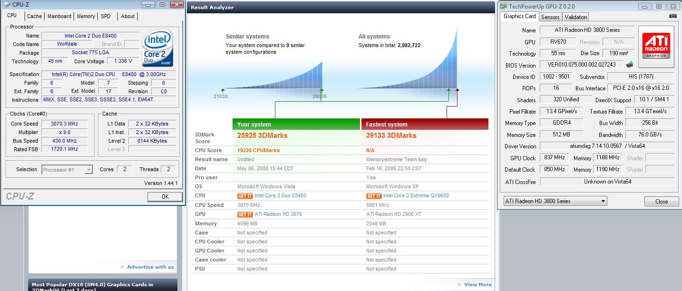Open the Intel Core 2 Extreme QX9650 link
Viewport: 682px width, 291px height.
416,196
